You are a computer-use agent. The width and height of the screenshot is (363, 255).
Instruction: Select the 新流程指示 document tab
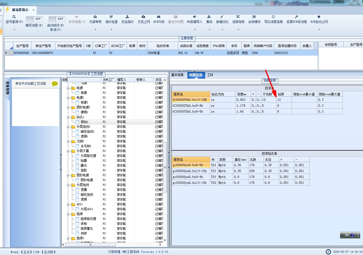[x=20, y=10]
